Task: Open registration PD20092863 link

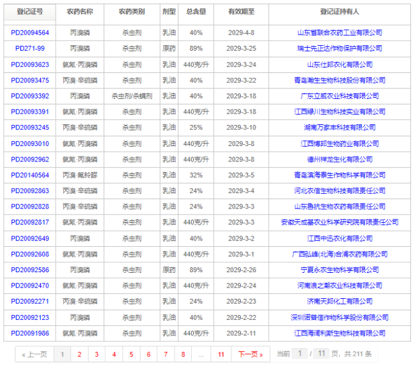Action: click(30, 191)
